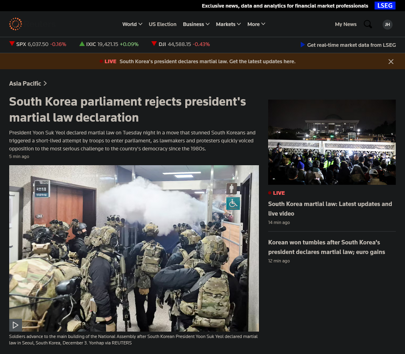Expand the World menu dropdown
This screenshot has height=354, width=405.
(x=132, y=24)
